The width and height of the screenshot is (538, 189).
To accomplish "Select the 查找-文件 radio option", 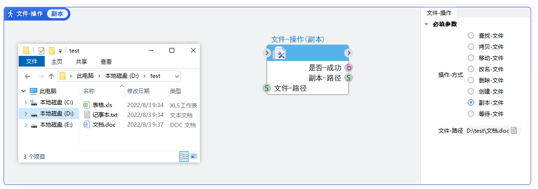I will click(x=471, y=35).
